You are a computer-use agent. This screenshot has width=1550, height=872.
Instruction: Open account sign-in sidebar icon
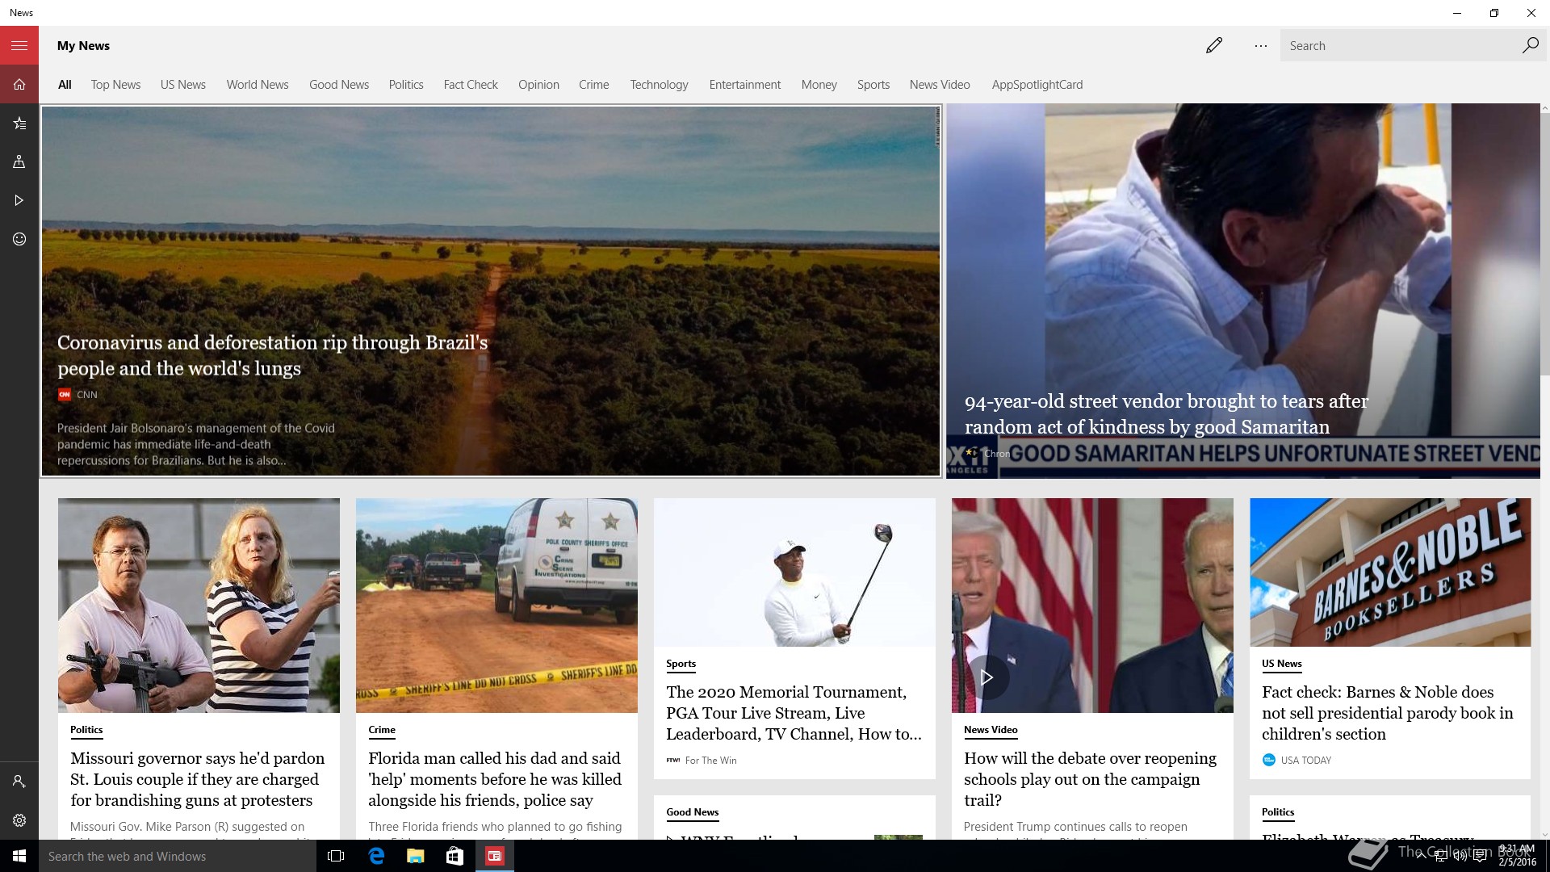coord(19,782)
